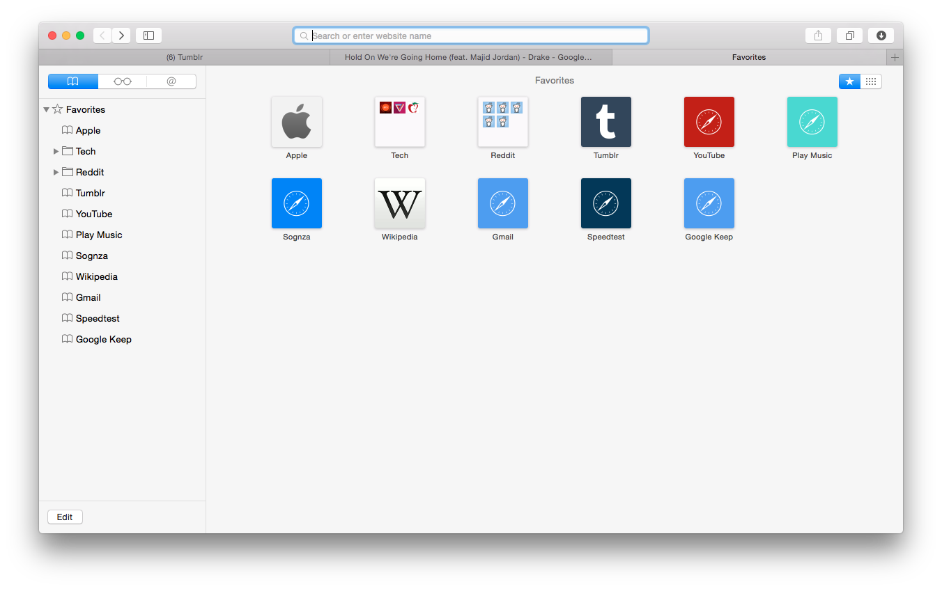Select Play Music bookmark in sidebar
Screen dimensions: 942x589
(x=122, y=235)
